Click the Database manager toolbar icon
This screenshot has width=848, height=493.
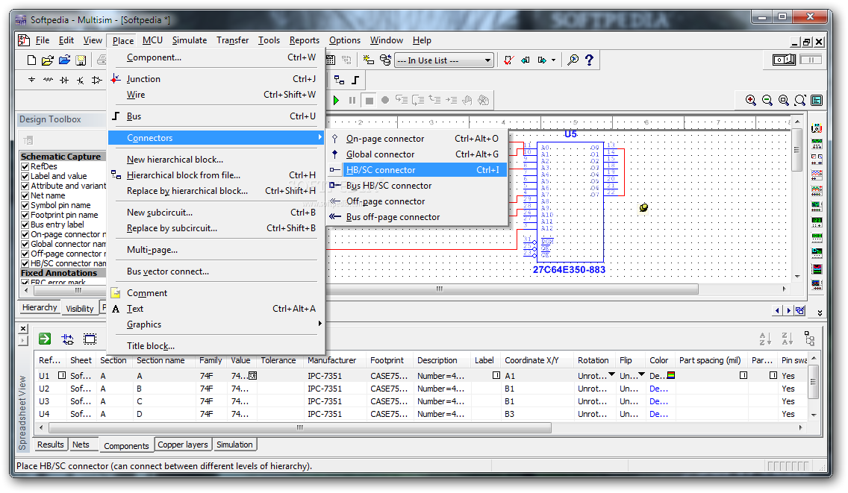[385, 60]
